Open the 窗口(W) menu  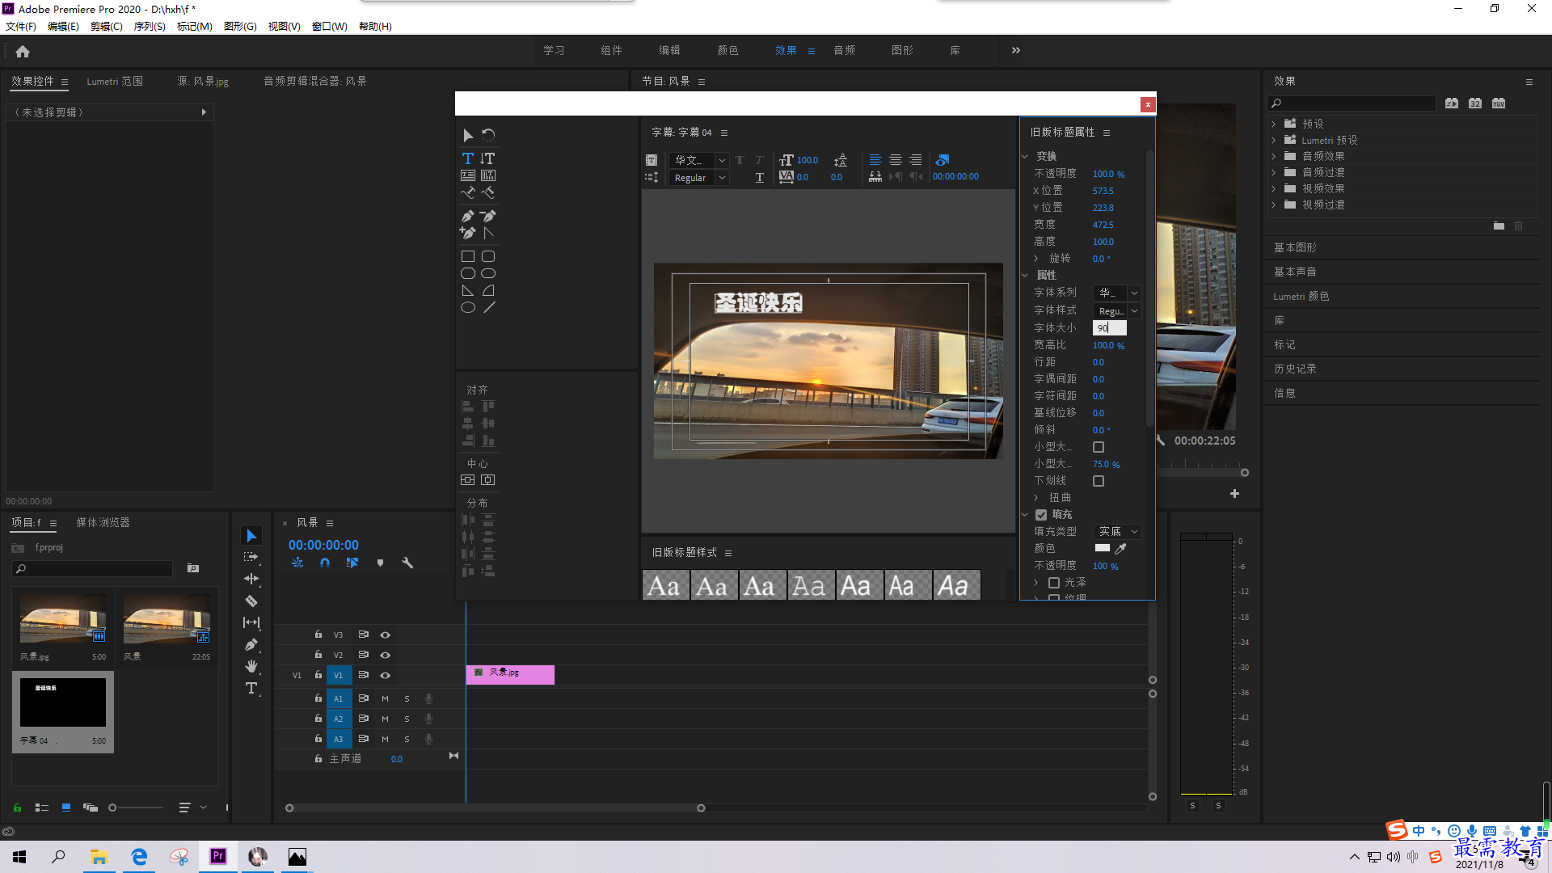329,27
